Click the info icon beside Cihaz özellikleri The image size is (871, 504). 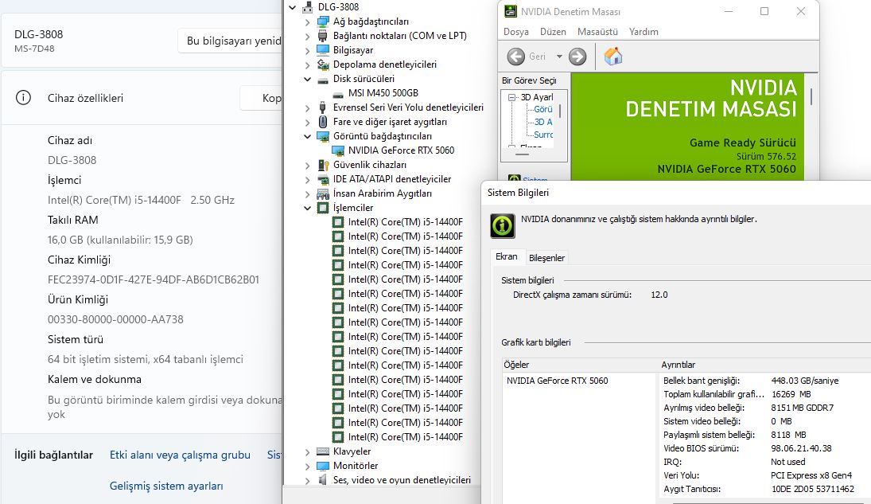[23, 98]
